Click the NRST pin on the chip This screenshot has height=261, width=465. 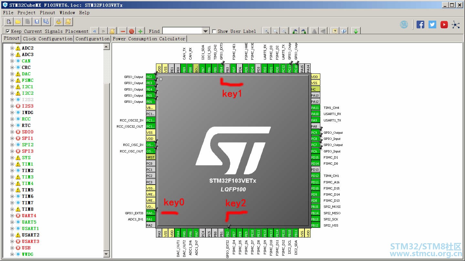click(150, 157)
